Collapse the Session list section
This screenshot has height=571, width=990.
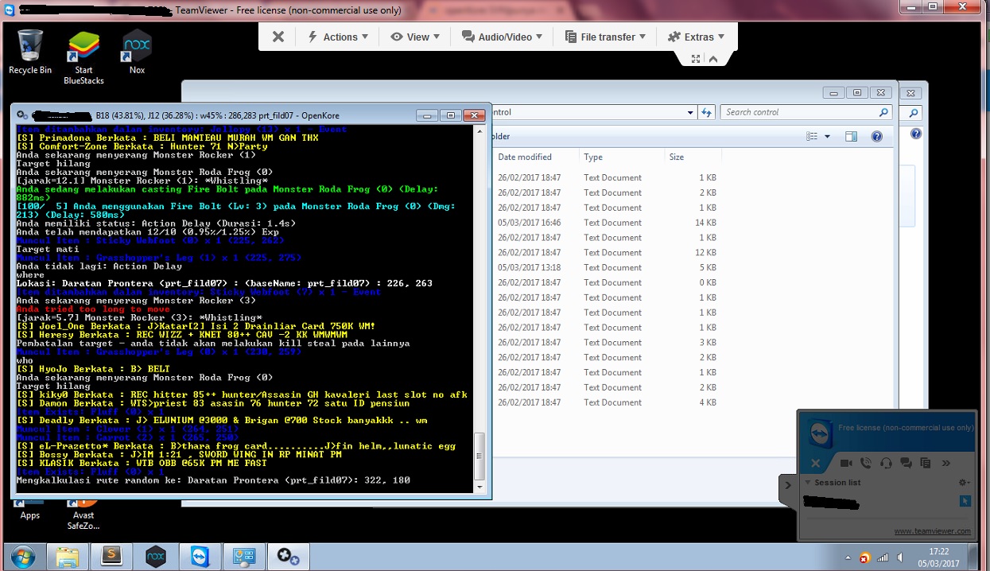(x=808, y=483)
